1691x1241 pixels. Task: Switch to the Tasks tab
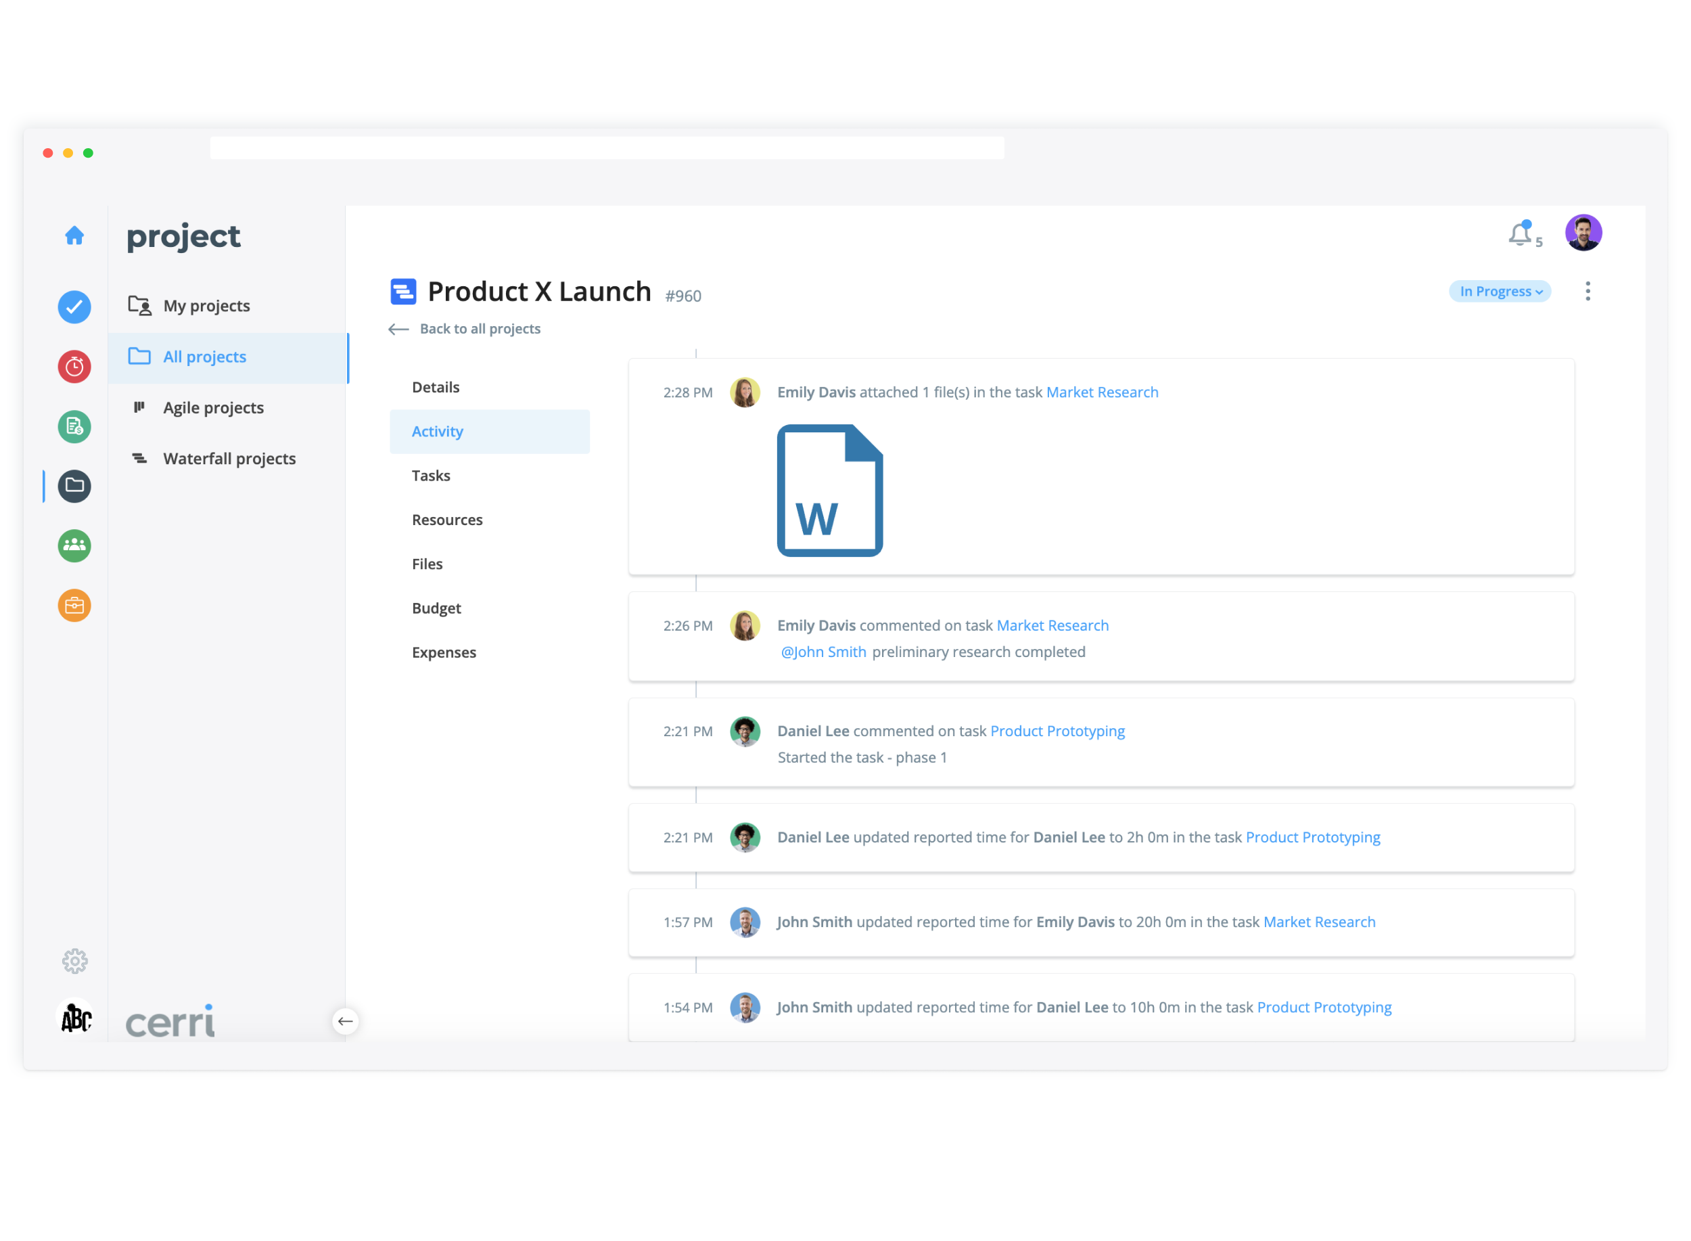[x=431, y=476]
